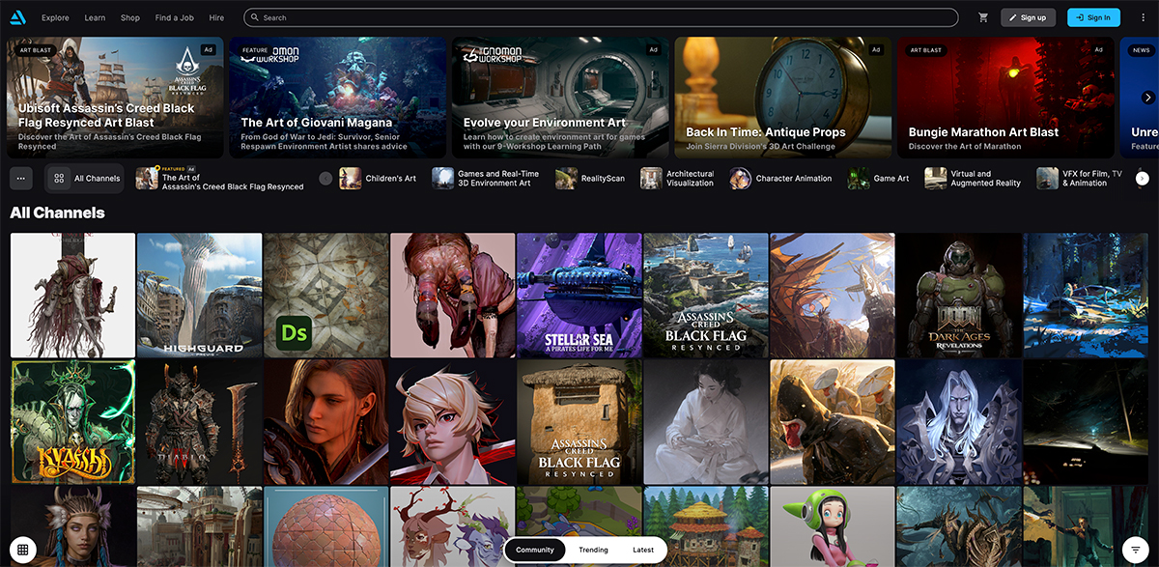This screenshot has height=567, width=1159.
Task: Open the Ds tile material thumbnail
Action: [325, 296]
